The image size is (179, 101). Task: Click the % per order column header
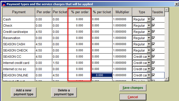[x=80, y=12]
